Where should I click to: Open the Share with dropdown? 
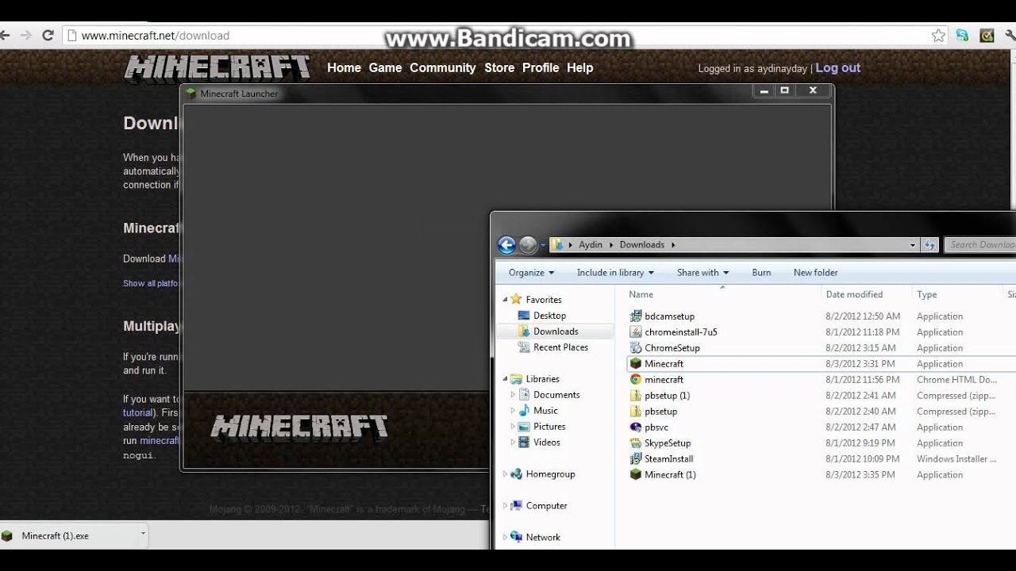(x=702, y=273)
